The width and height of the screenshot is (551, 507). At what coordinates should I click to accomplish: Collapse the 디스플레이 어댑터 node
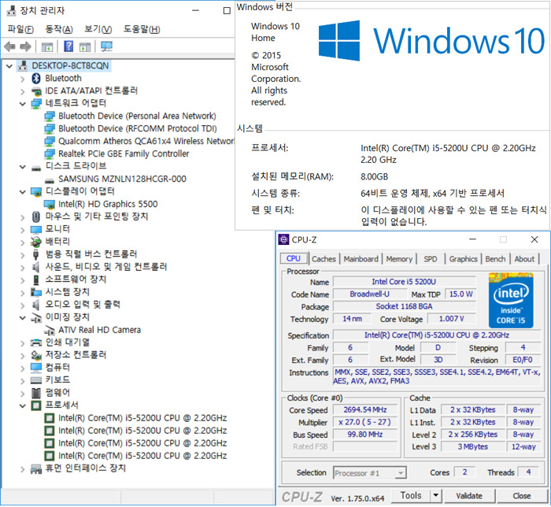[23, 192]
